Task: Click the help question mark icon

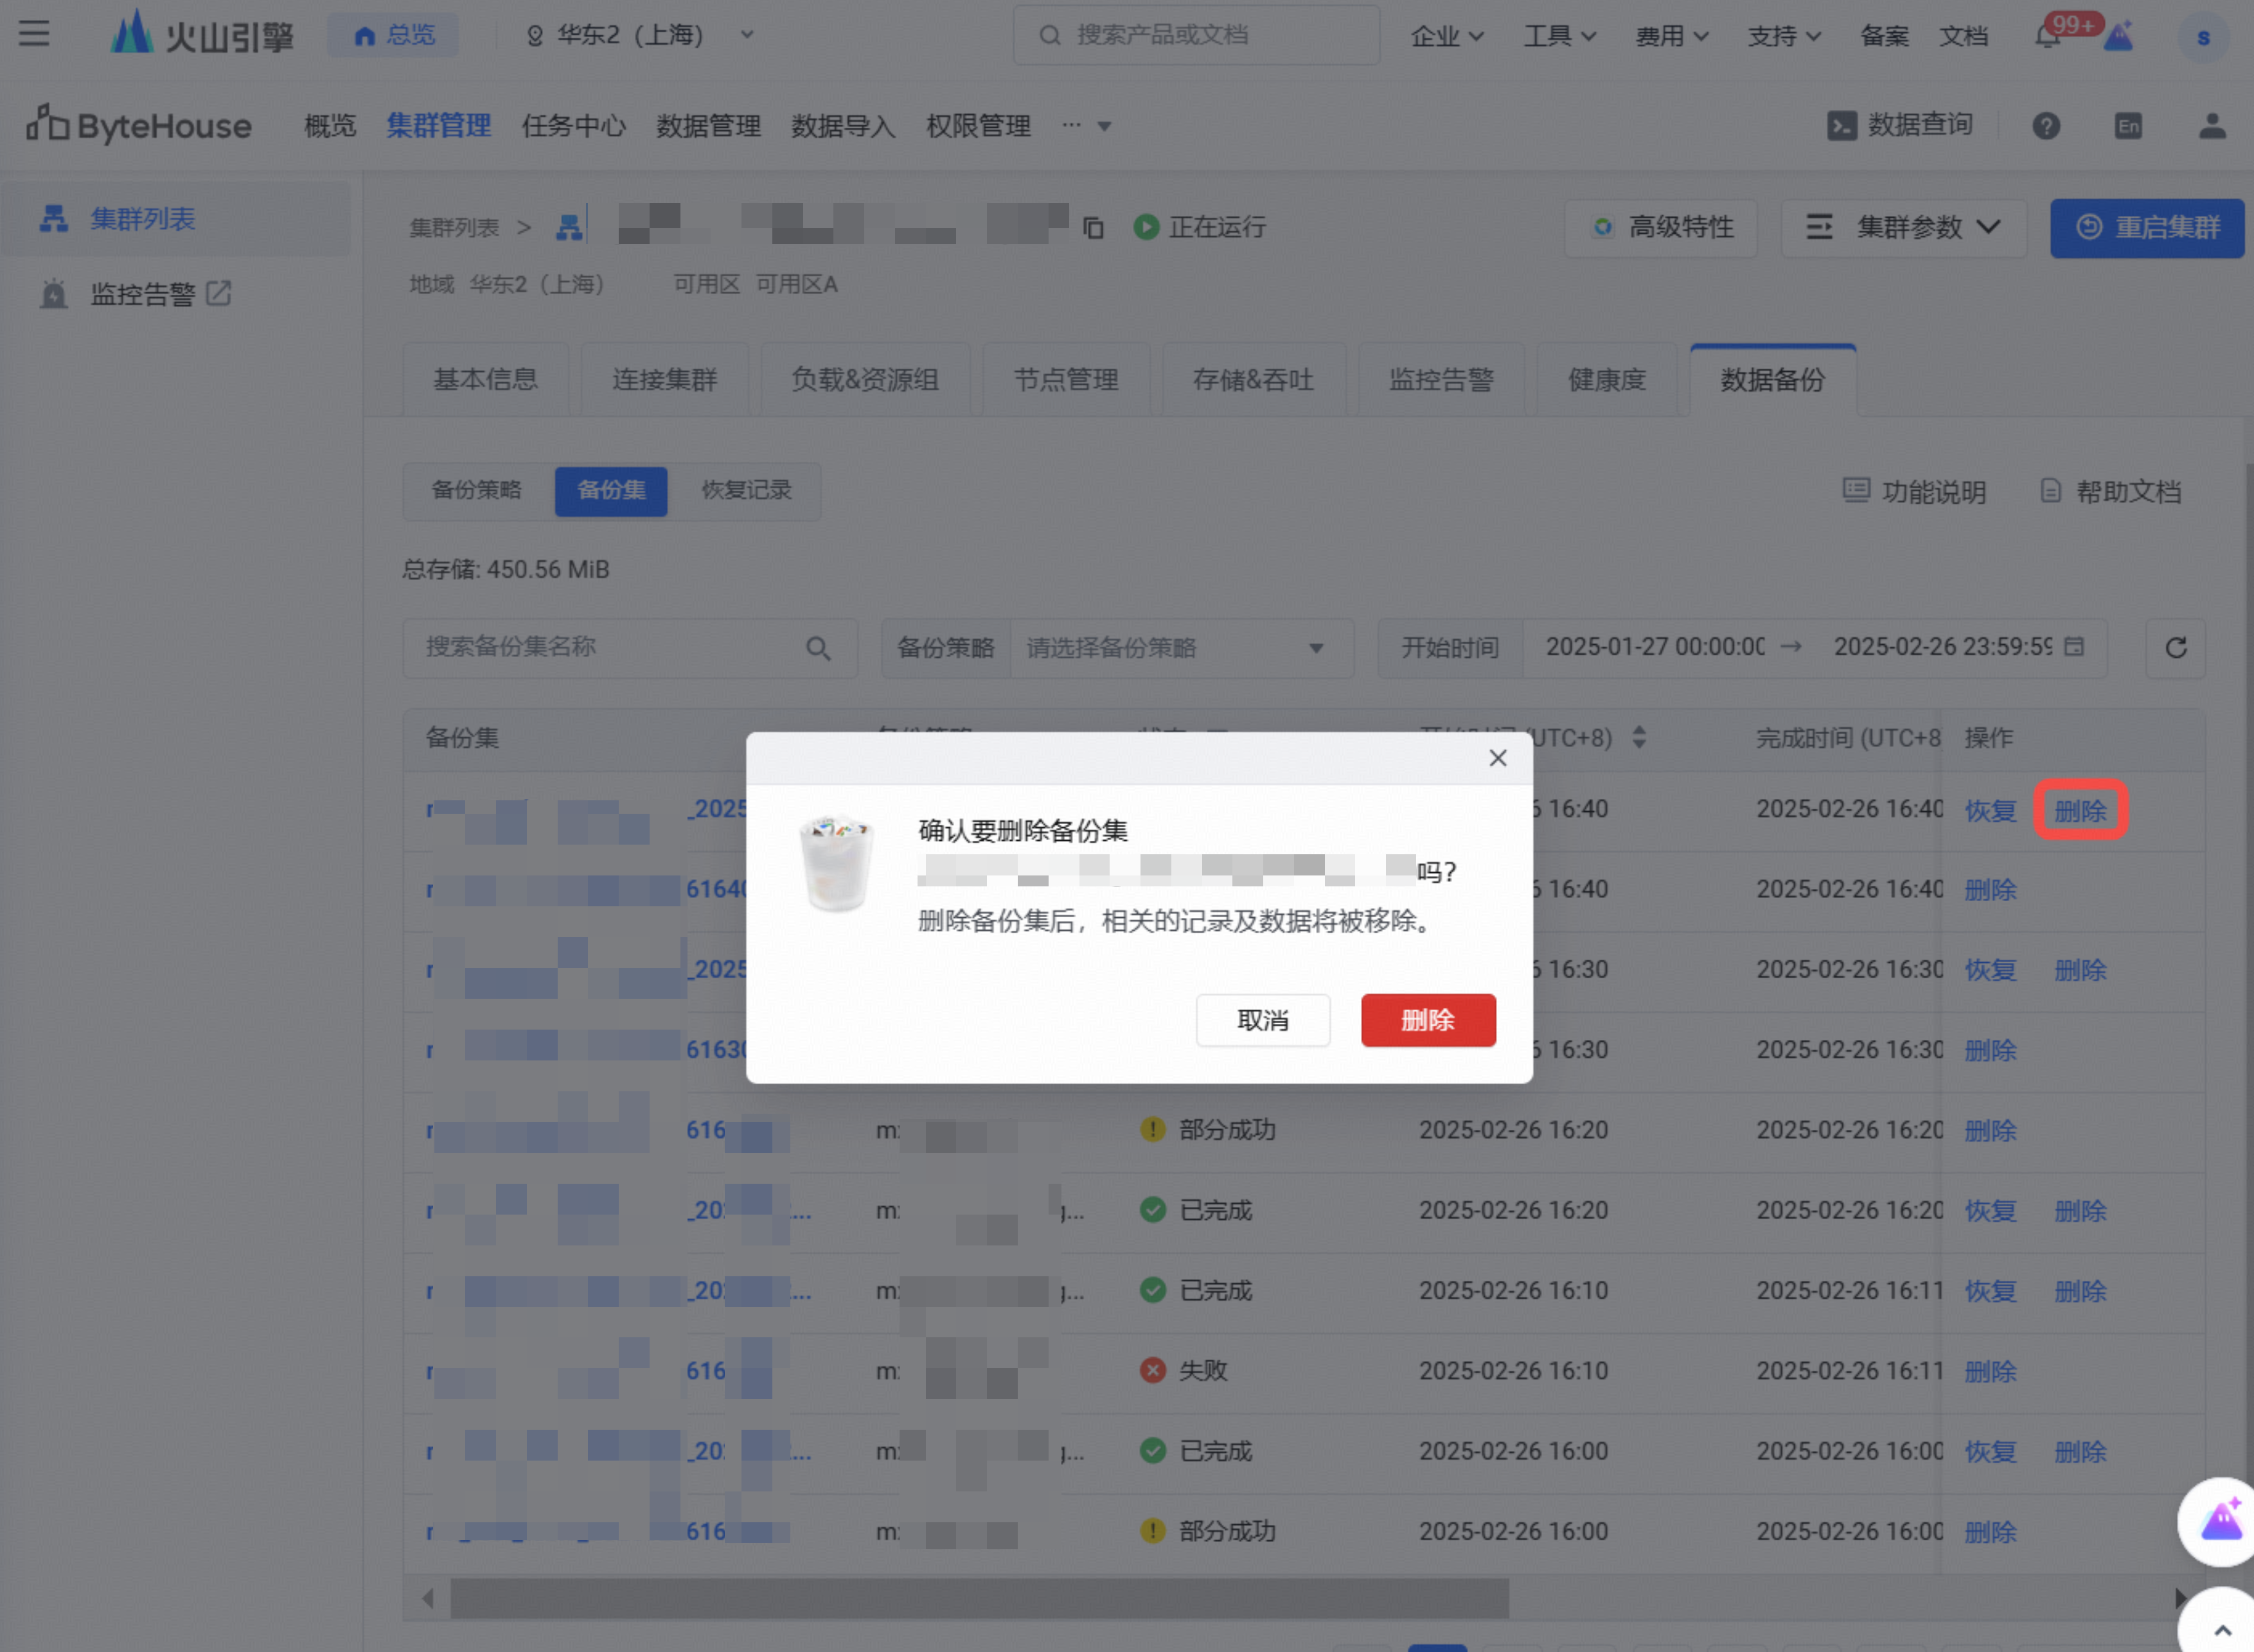Action: point(2046,126)
